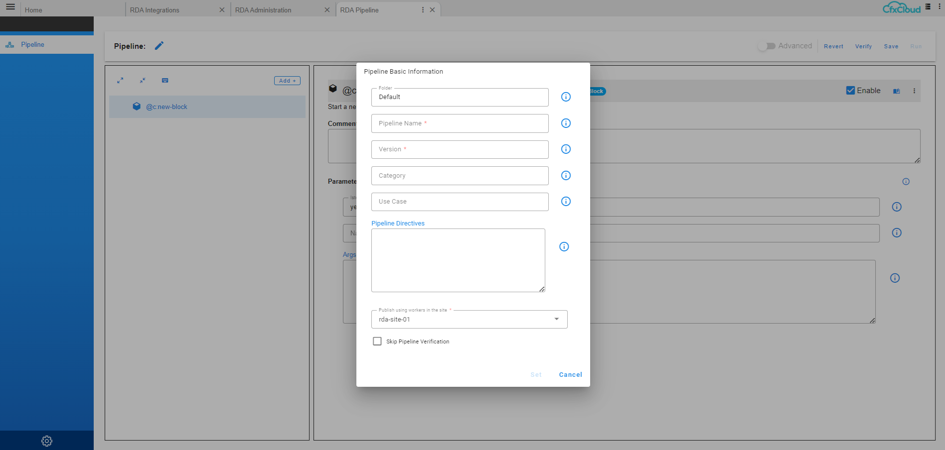The height and width of the screenshot is (450, 945).
Task: Click the info icon beside the Folder field
Action: click(566, 97)
